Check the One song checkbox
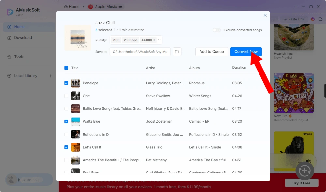The width and height of the screenshot is (326, 192). click(66, 96)
